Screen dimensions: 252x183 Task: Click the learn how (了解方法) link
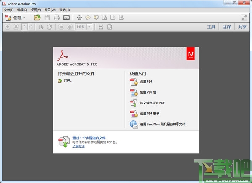coord(78,147)
